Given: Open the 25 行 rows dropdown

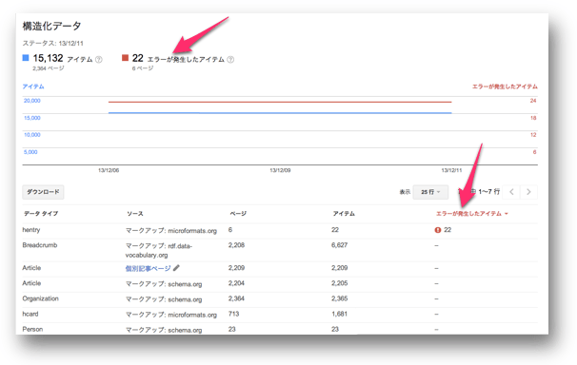Looking at the screenshot, I should (x=430, y=192).
